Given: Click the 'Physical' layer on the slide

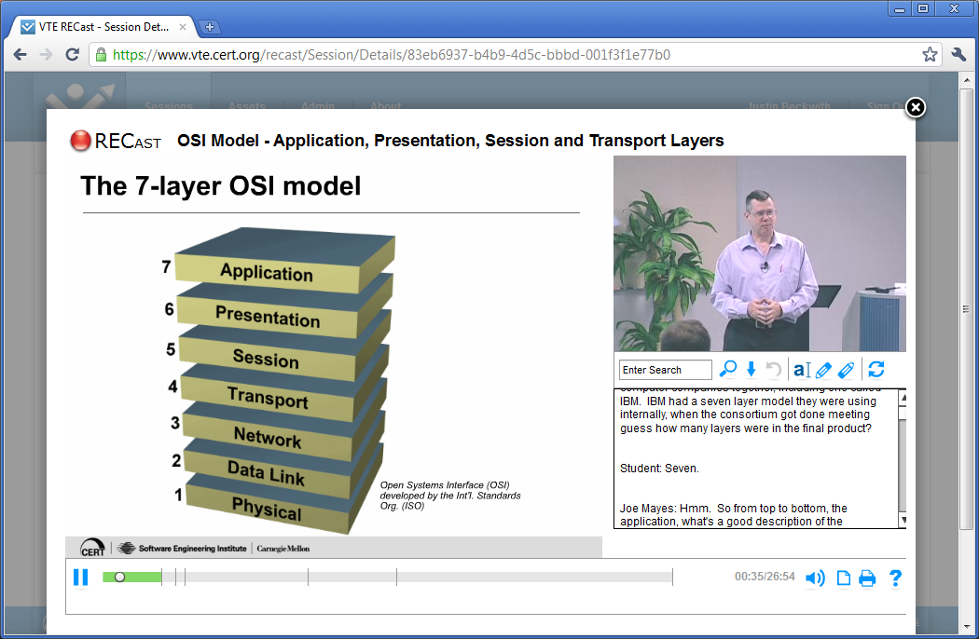Looking at the screenshot, I should (x=267, y=509).
